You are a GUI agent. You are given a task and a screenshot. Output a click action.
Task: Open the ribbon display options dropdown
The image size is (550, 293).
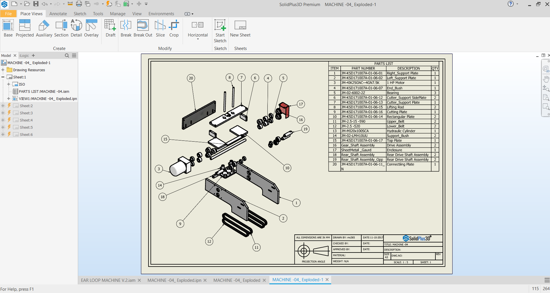tap(189, 14)
